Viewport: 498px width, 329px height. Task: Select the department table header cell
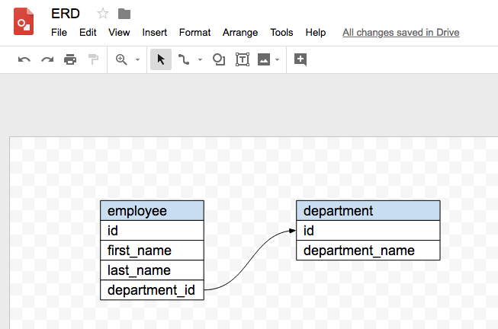pyautogui.click(x=368, y=211)
